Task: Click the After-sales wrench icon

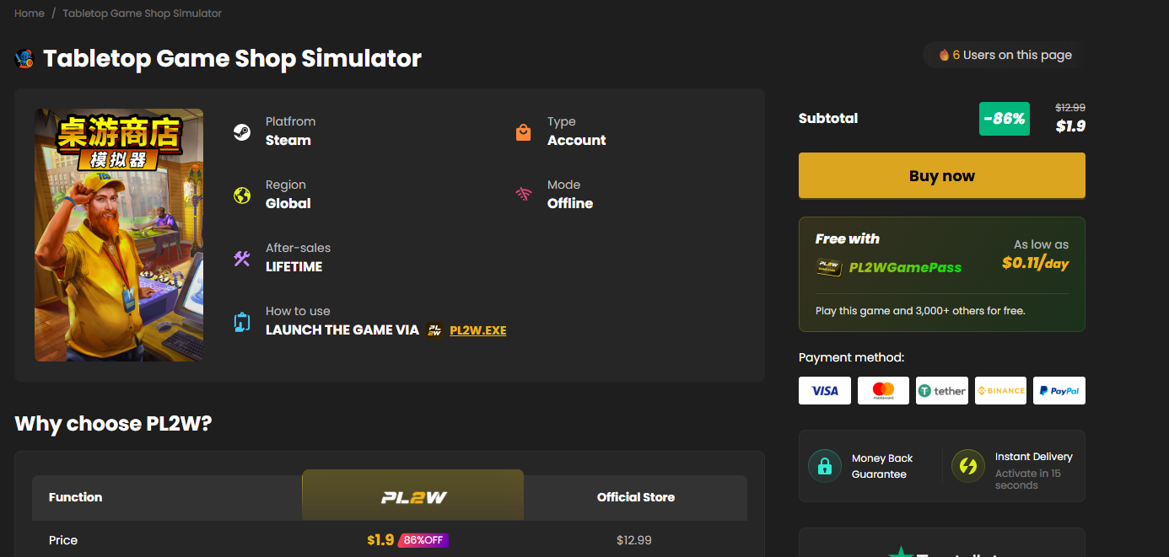Action: point(241,257)
